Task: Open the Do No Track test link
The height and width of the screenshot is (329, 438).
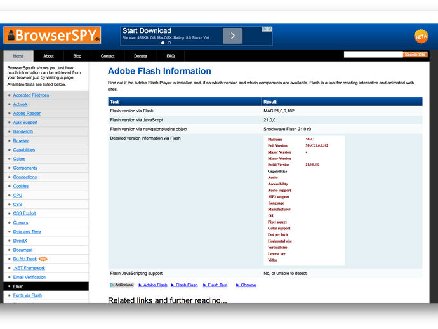Action: pos(25,259)
